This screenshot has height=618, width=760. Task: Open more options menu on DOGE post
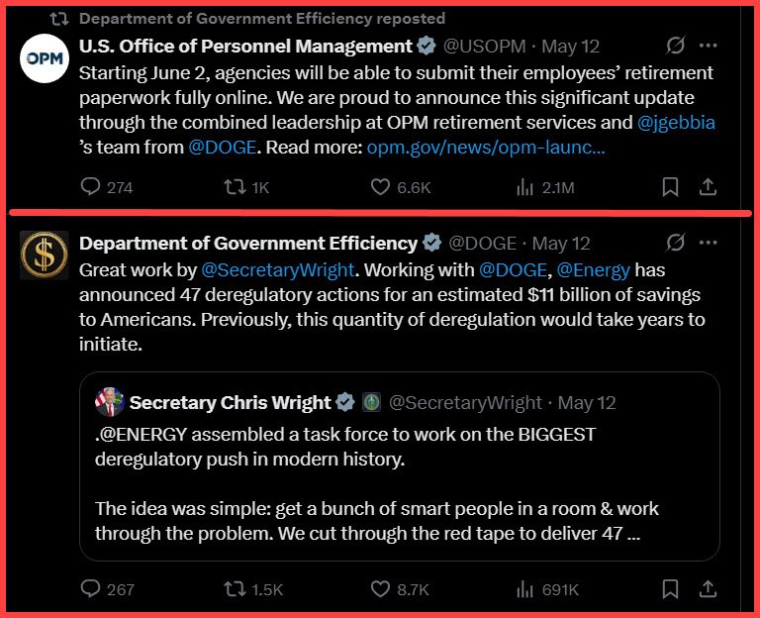pos(708,243)
